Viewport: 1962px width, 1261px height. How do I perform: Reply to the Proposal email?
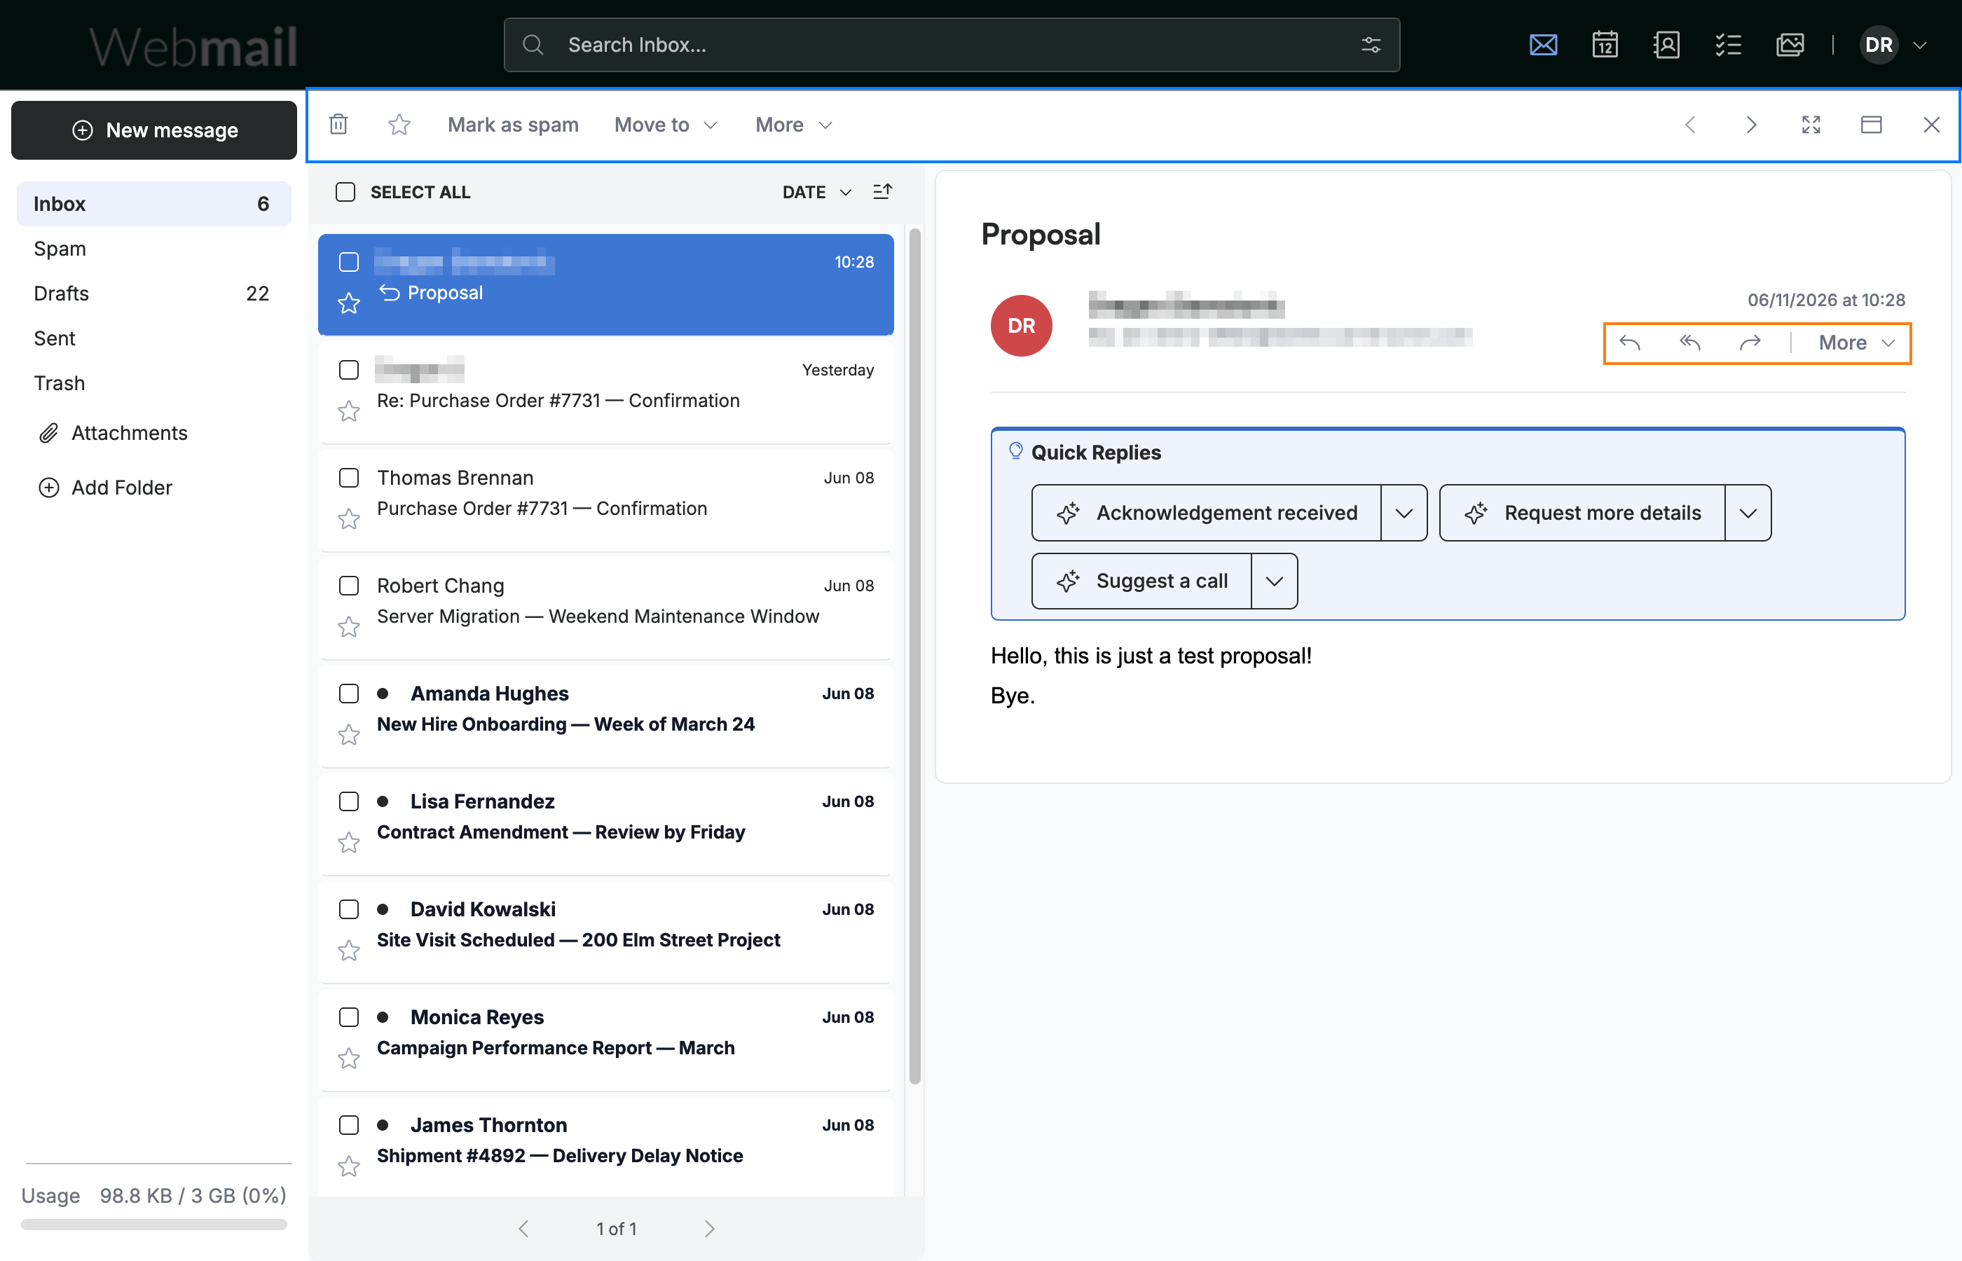1630,343
